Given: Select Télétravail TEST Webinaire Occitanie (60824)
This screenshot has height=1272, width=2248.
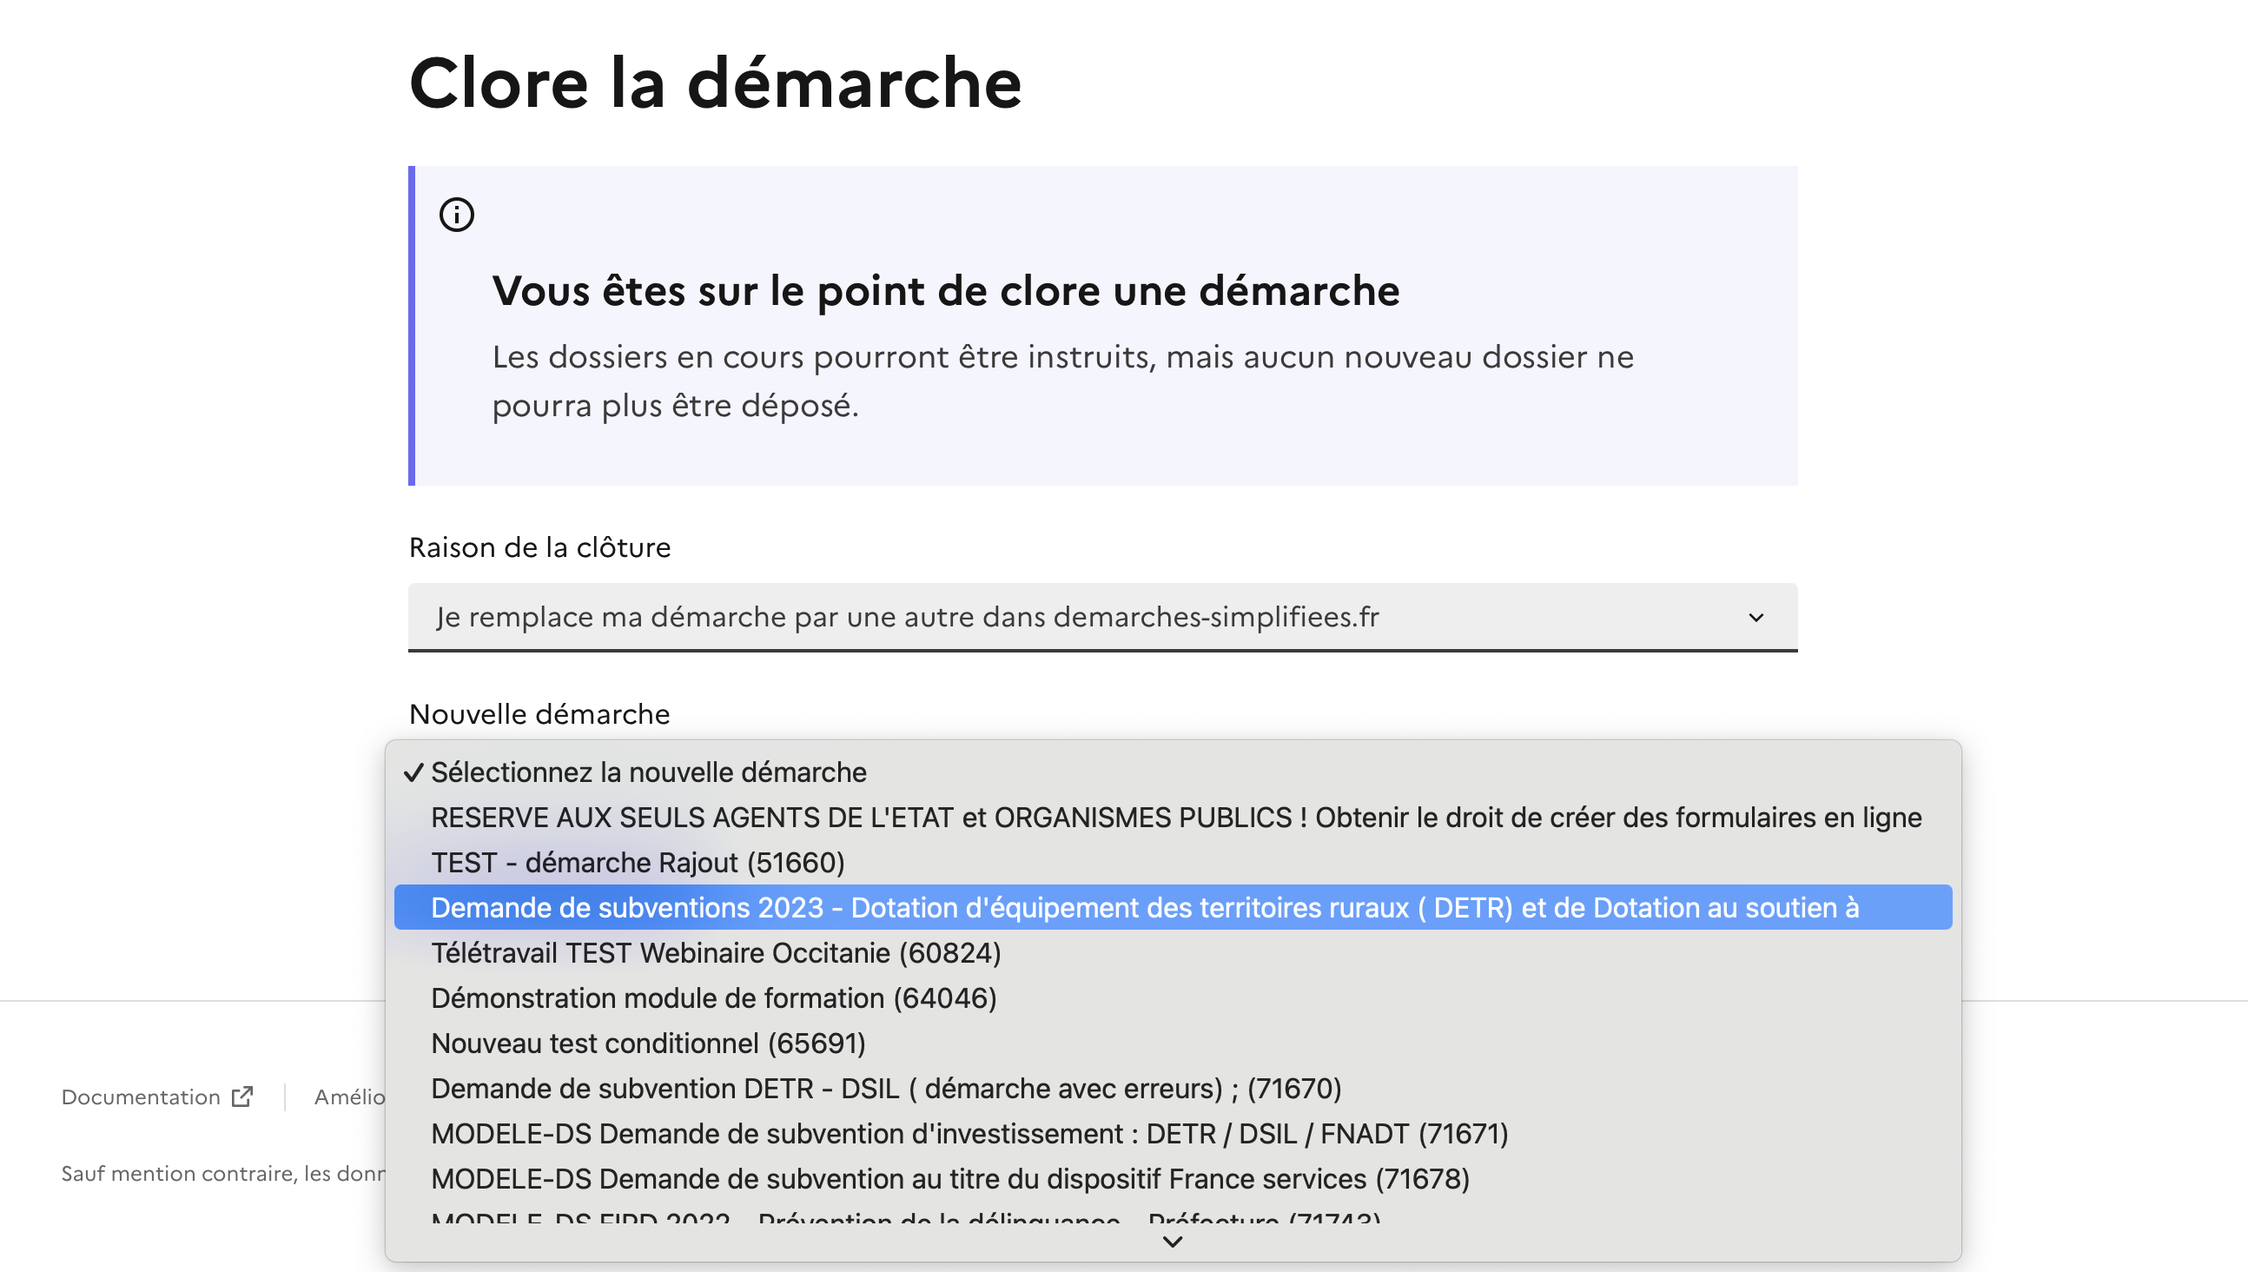Looking at the screenshot, I should tap(715, 953).
